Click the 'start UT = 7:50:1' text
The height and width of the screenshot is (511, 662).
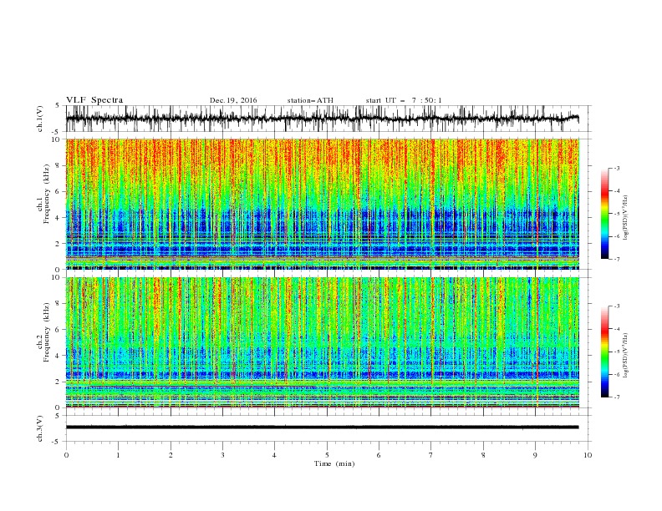(x=404, y=100)
